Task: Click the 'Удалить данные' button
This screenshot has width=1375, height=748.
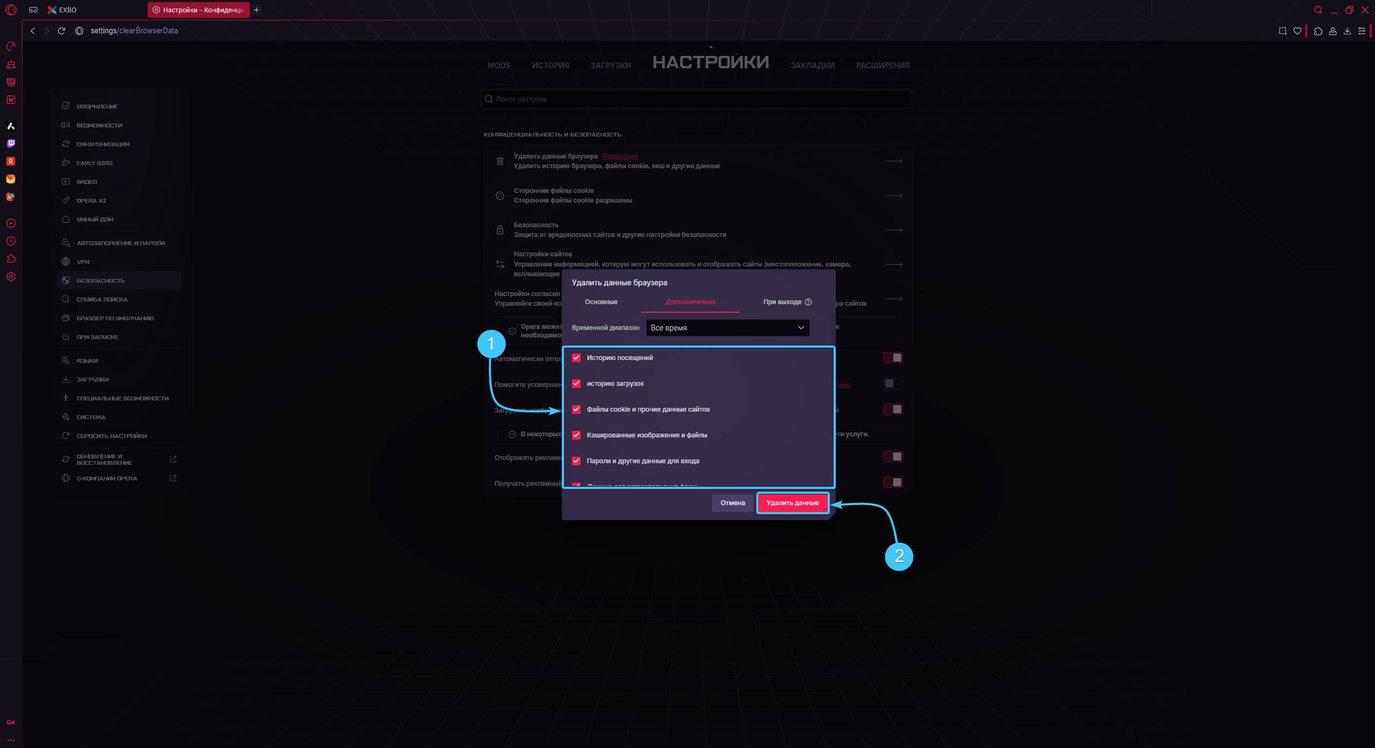Action: click(x=792, y=503)
